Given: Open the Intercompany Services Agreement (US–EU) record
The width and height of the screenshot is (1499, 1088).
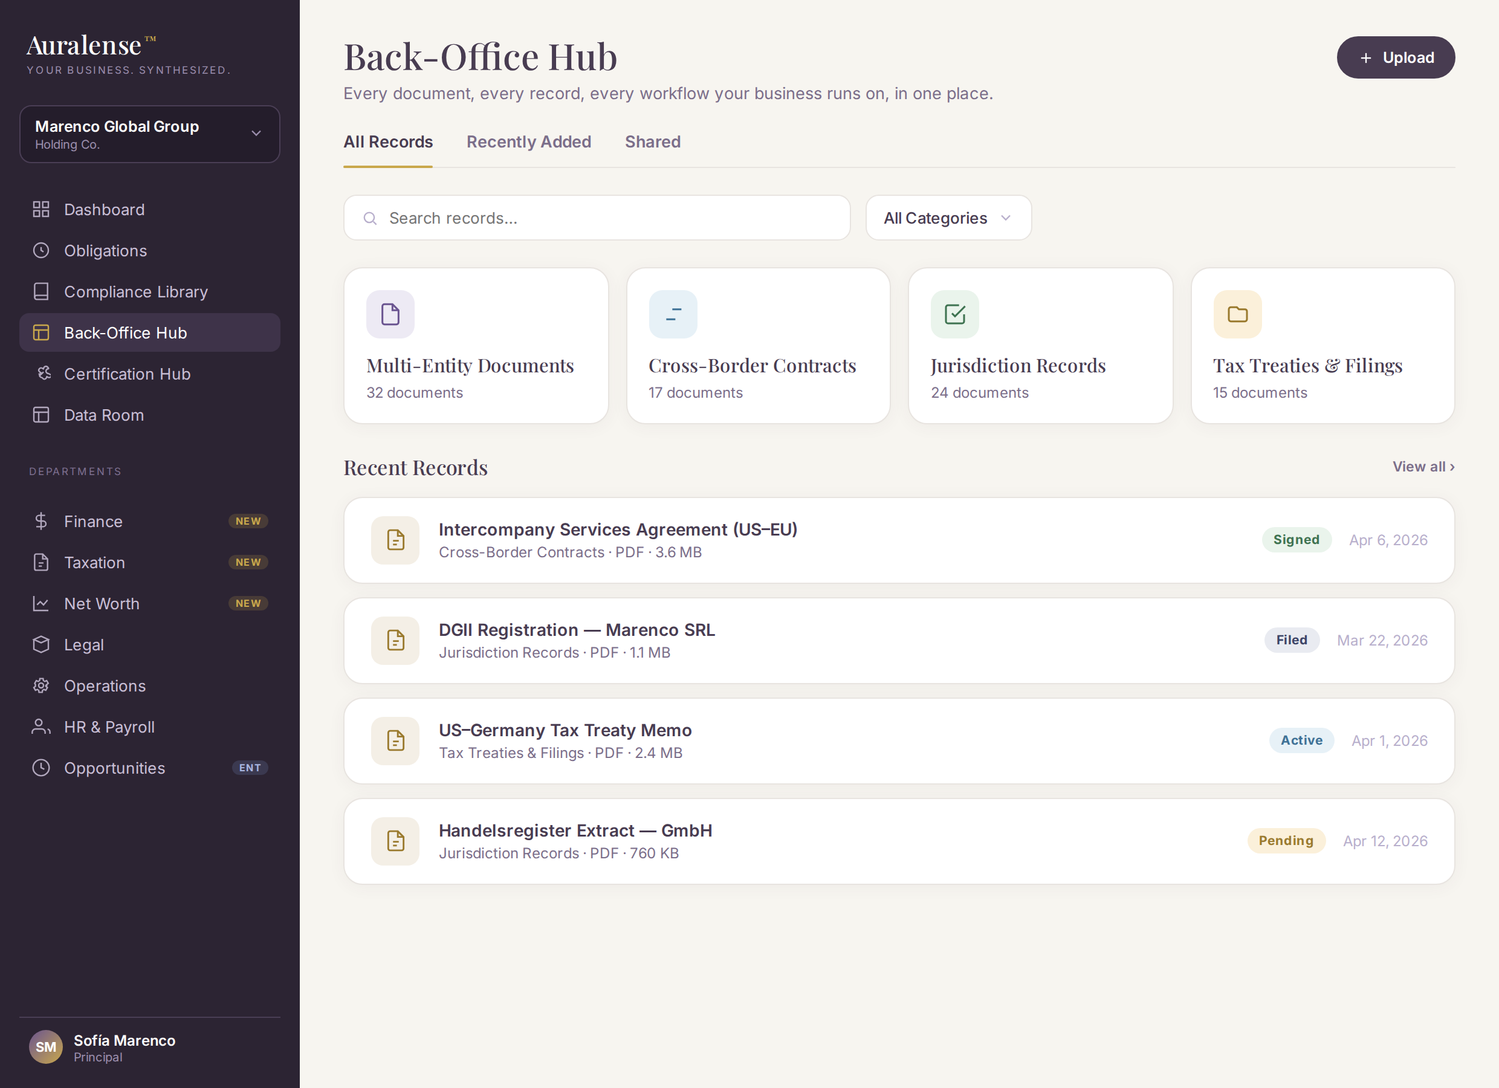Looking at the screenshot, I should pyautogui.click(x=899, y=540).
